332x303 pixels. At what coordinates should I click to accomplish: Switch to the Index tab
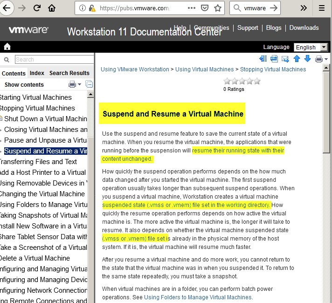click(37, 73)
